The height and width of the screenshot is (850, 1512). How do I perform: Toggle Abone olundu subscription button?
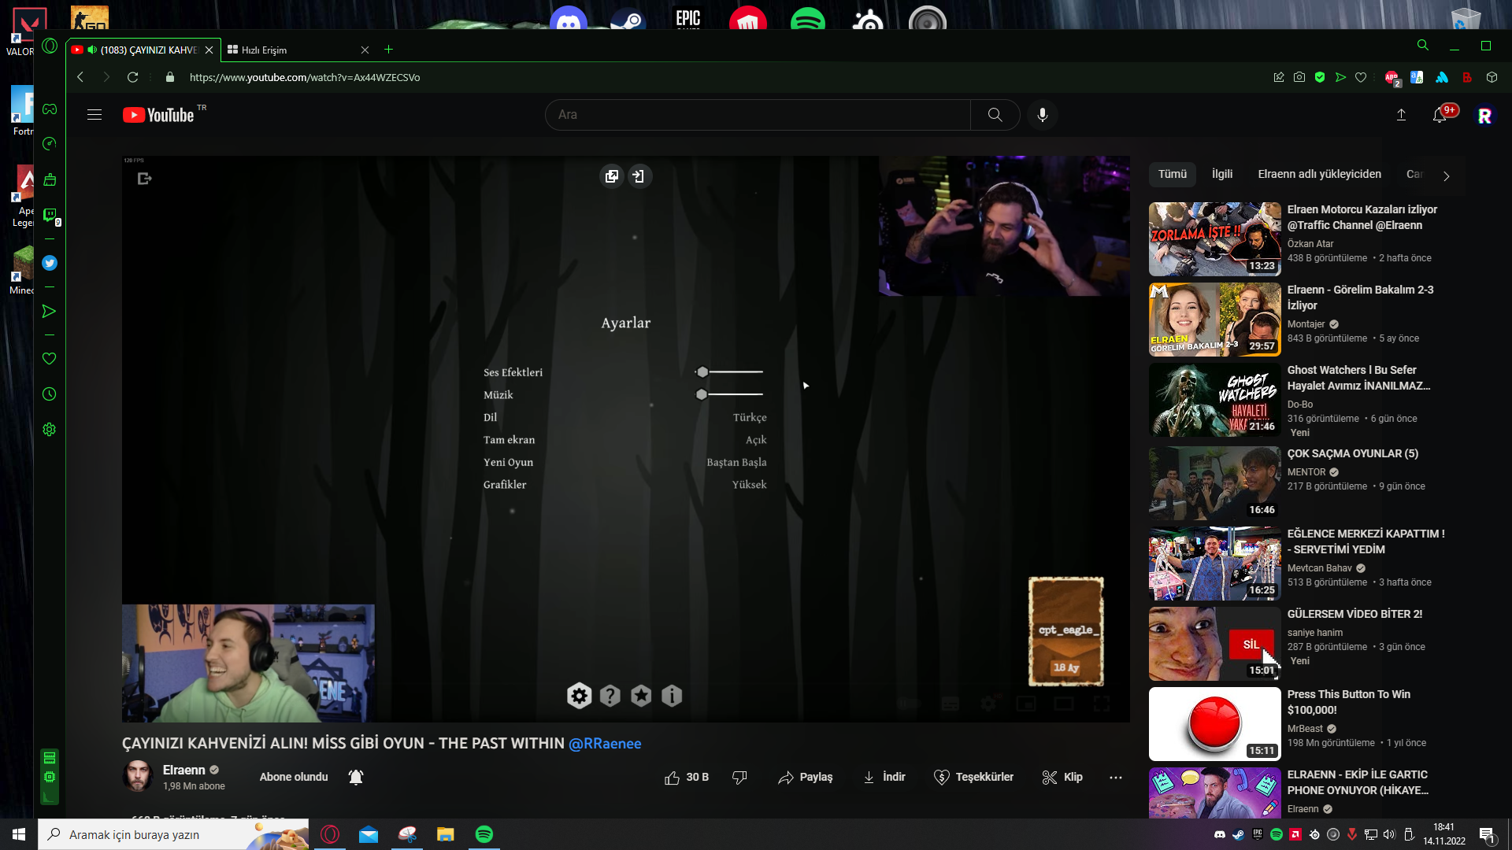click(x=294, y=777)
